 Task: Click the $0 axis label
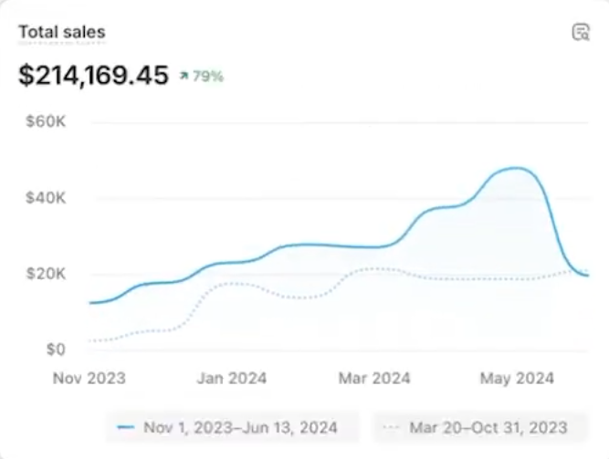pyautogui.click(x=54, y=349)
